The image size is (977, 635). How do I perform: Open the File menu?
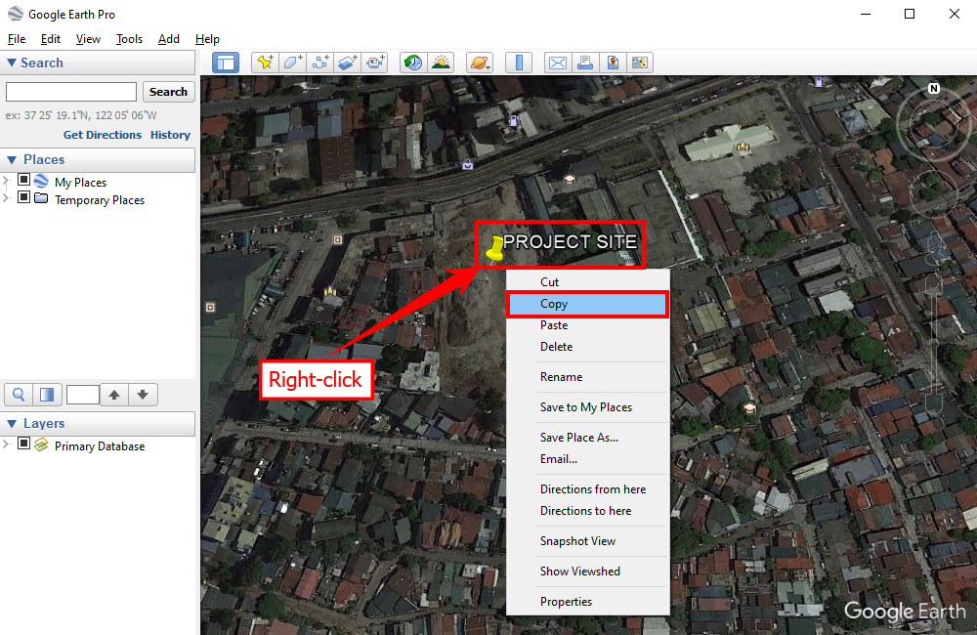(x=17, y=39)
